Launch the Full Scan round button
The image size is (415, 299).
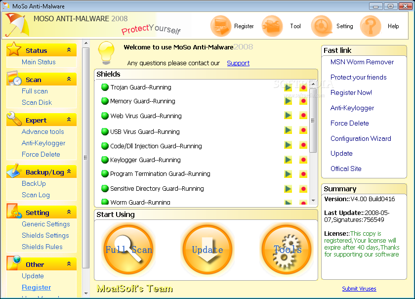(128, 249)
